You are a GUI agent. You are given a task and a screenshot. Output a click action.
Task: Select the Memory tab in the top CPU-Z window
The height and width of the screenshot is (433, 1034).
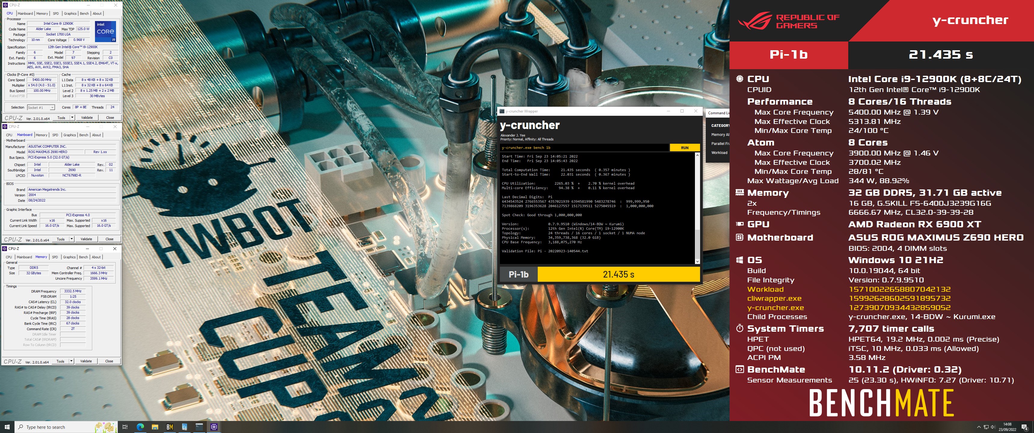point(42,13)
